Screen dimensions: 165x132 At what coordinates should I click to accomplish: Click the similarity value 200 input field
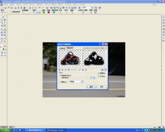91,78
